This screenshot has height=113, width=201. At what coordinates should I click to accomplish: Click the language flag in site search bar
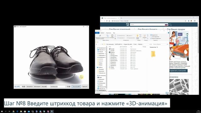[166, 24]
